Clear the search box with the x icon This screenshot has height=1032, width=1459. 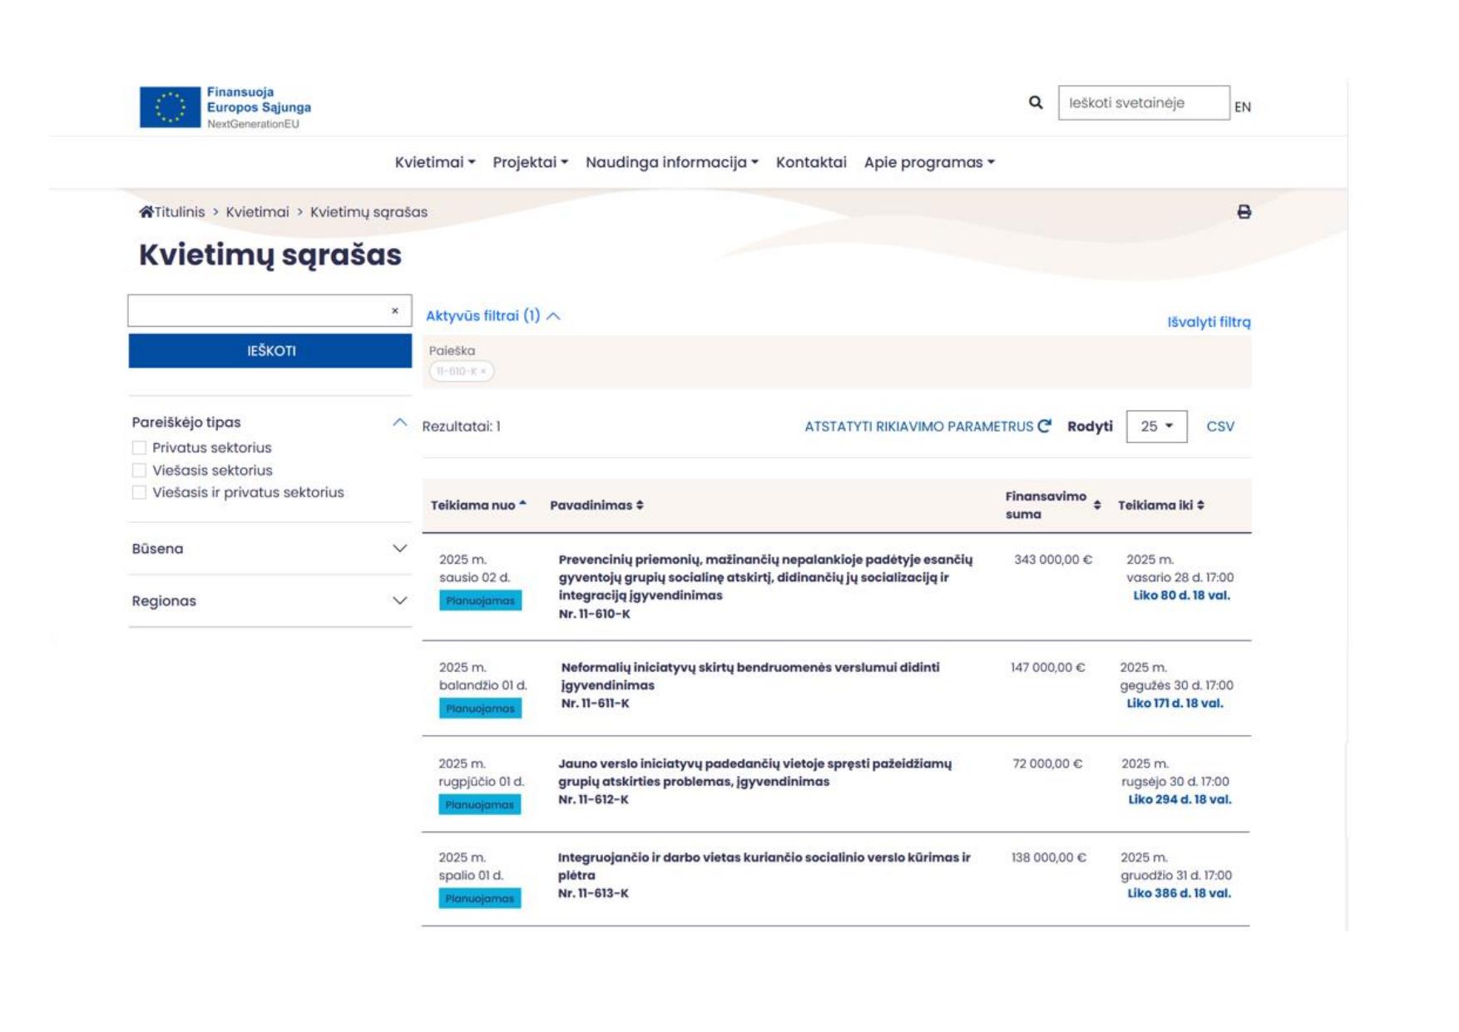[x=395, y=311]
